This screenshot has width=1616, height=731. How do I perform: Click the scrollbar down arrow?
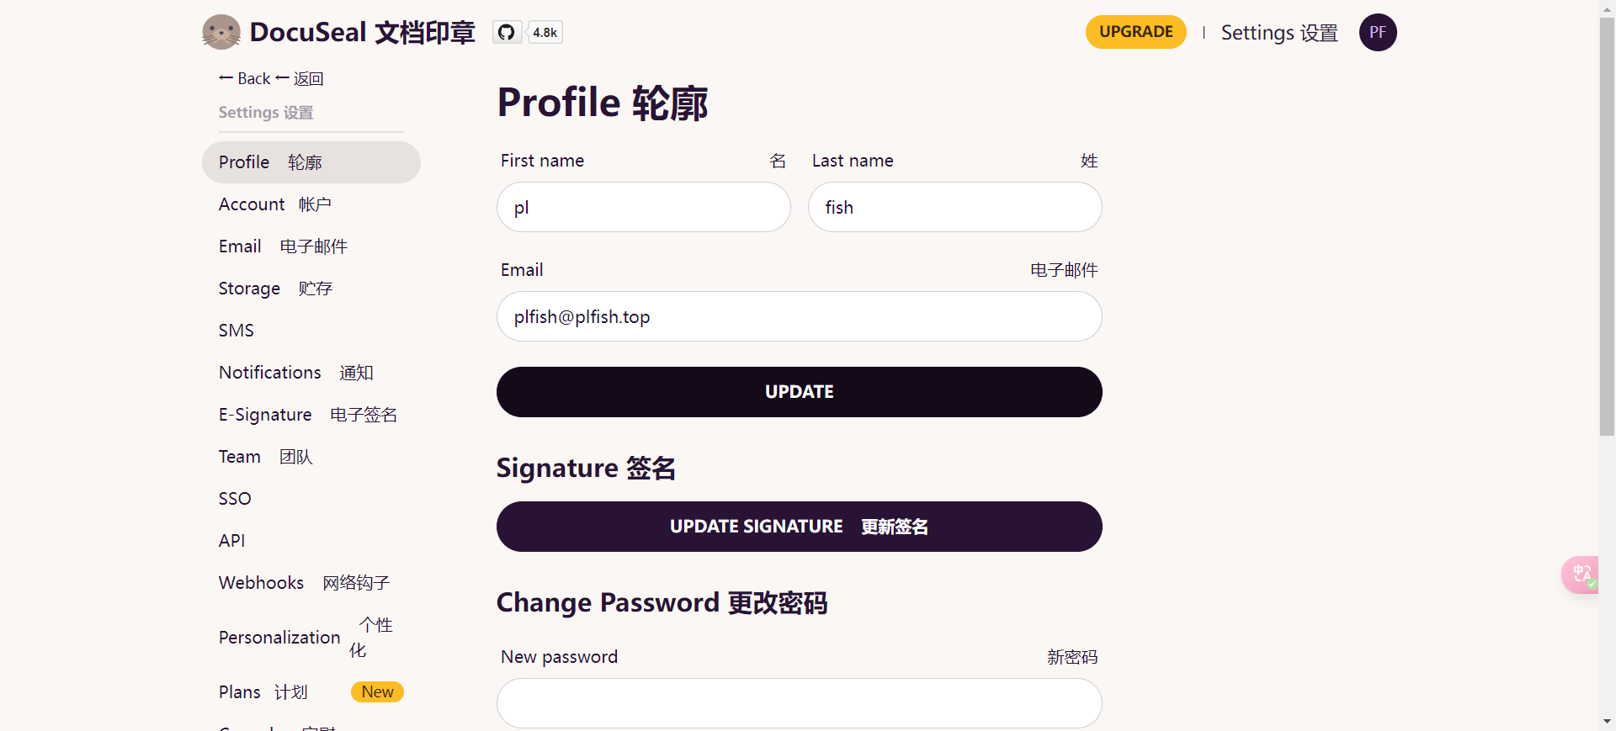point(1607,722)
